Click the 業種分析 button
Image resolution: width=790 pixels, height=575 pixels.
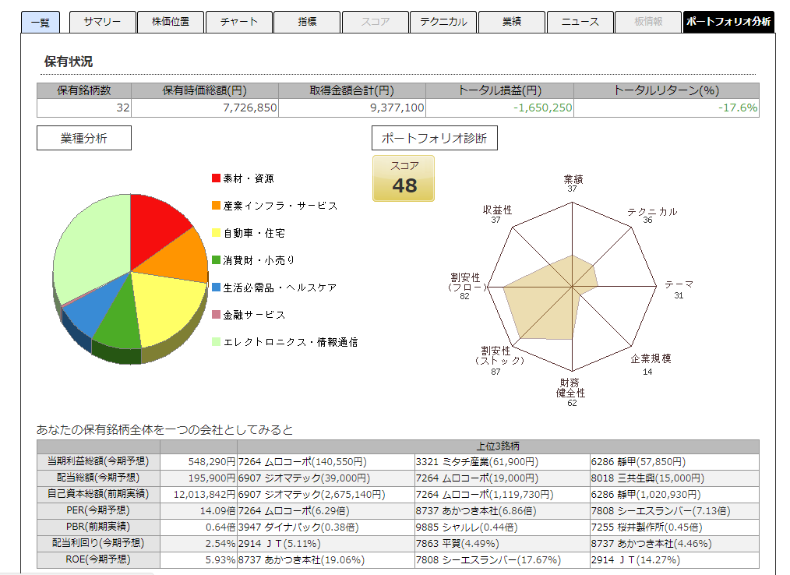(84, 138)
